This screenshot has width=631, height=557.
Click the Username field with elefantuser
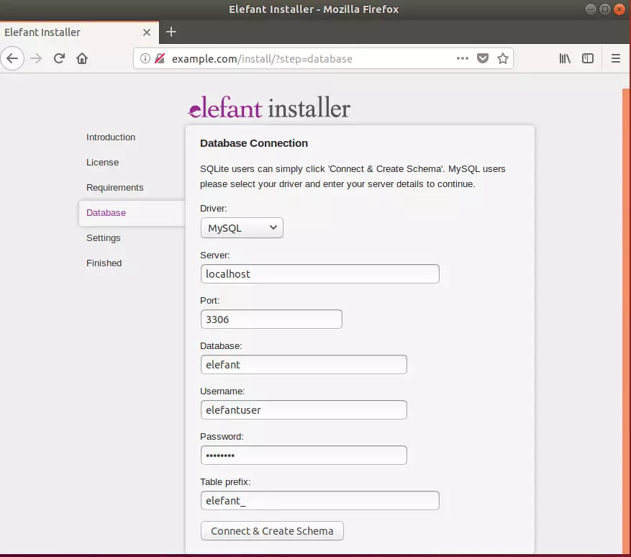304,409
